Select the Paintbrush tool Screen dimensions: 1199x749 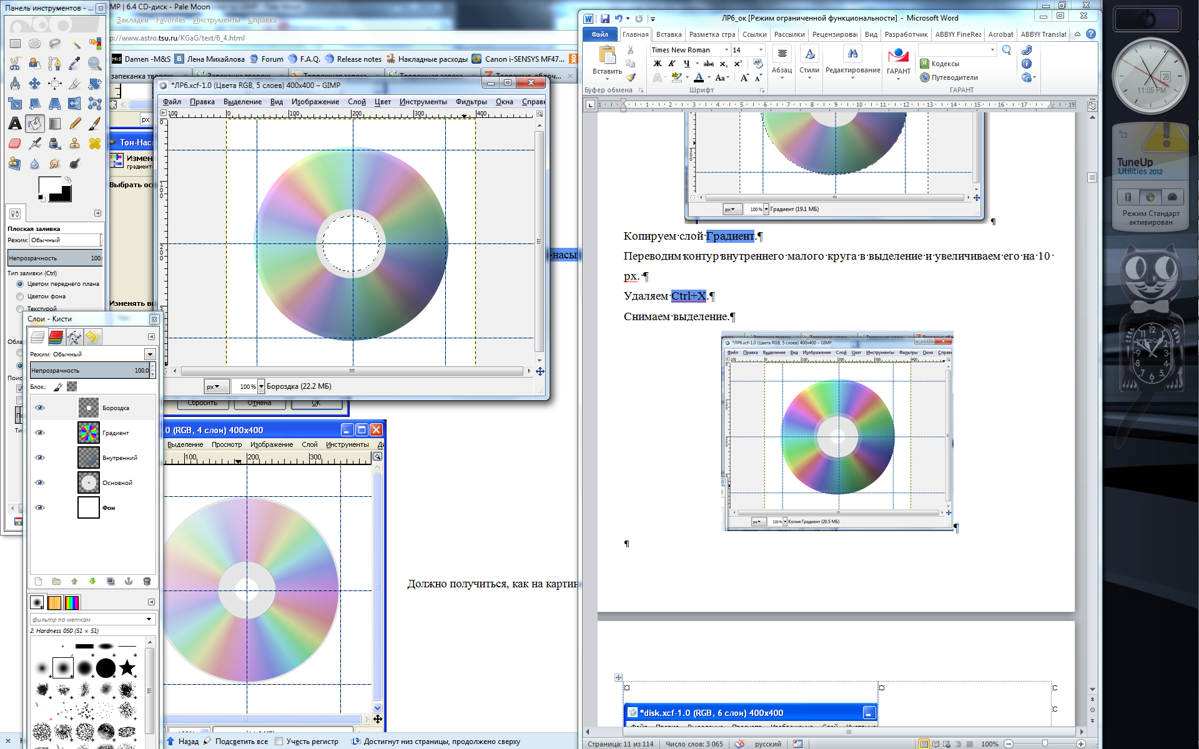pos(95,124)
